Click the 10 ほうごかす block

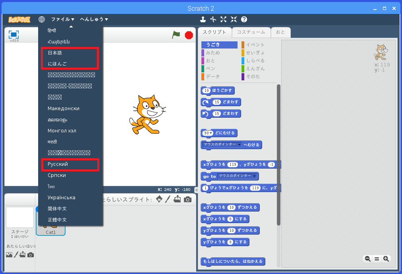coord(218,91)
